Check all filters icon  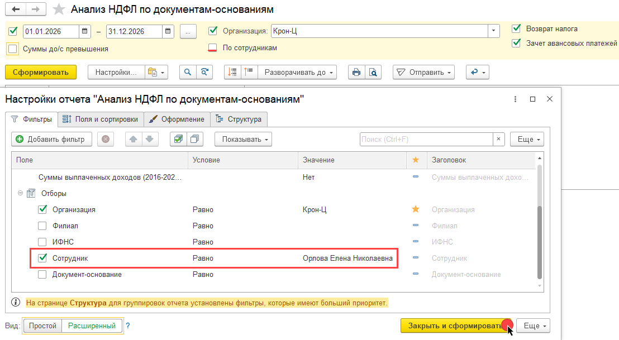[x=178, y=139]
